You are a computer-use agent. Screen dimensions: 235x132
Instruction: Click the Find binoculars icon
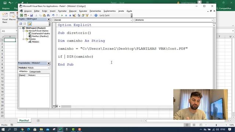48,15
